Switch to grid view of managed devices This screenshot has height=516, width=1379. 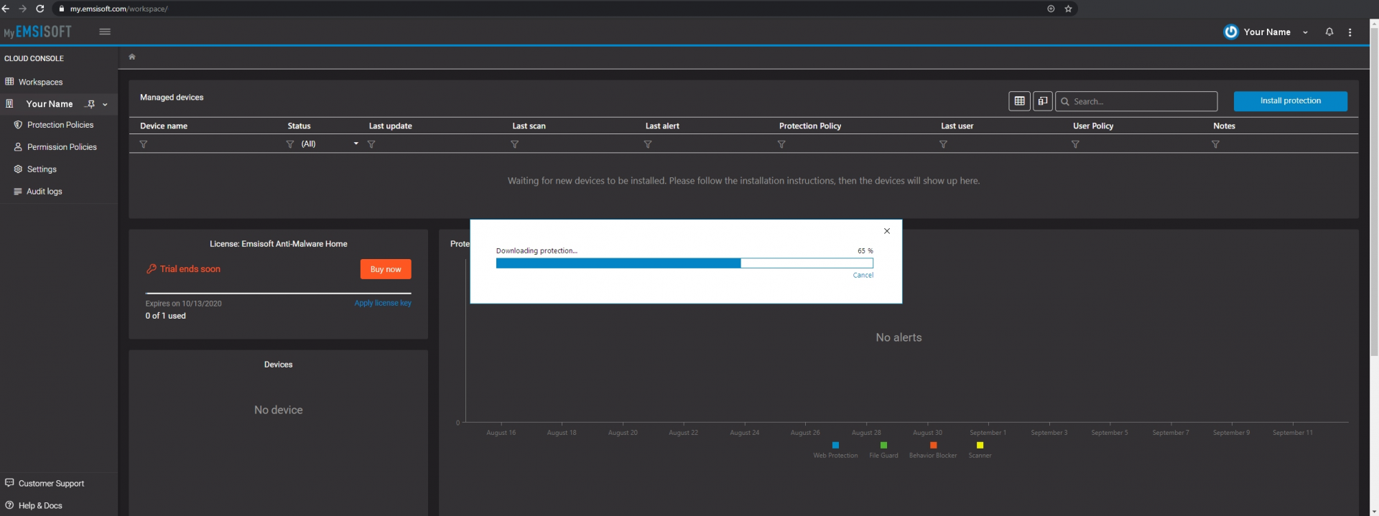(1019, 101)
